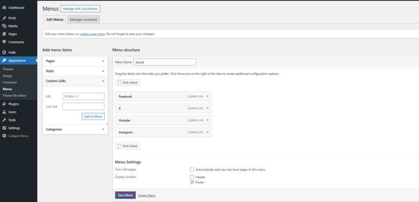The image size is (419, 202).
Task: Click the Media icon in sidebar
Action: coord(4,26)
